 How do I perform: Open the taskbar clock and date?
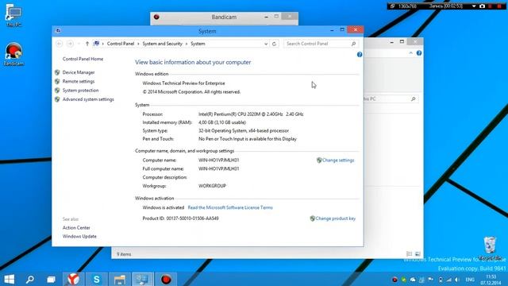(x=491, y=280)
